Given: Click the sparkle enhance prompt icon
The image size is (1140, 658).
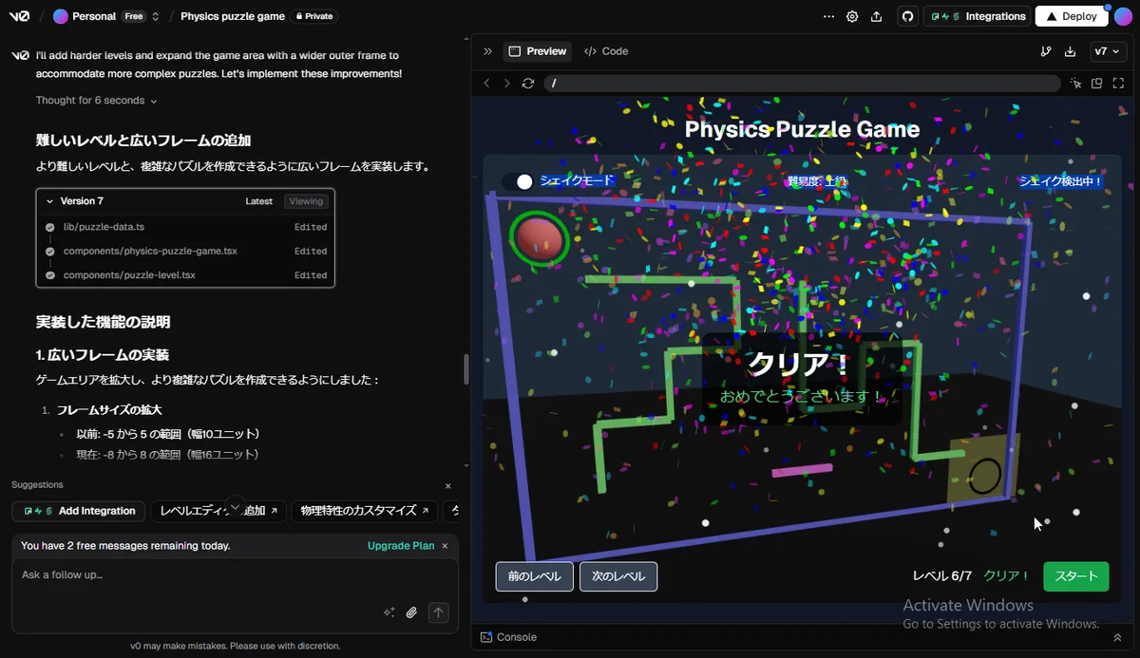Looking at the screenshot, I should click(389, 612).
